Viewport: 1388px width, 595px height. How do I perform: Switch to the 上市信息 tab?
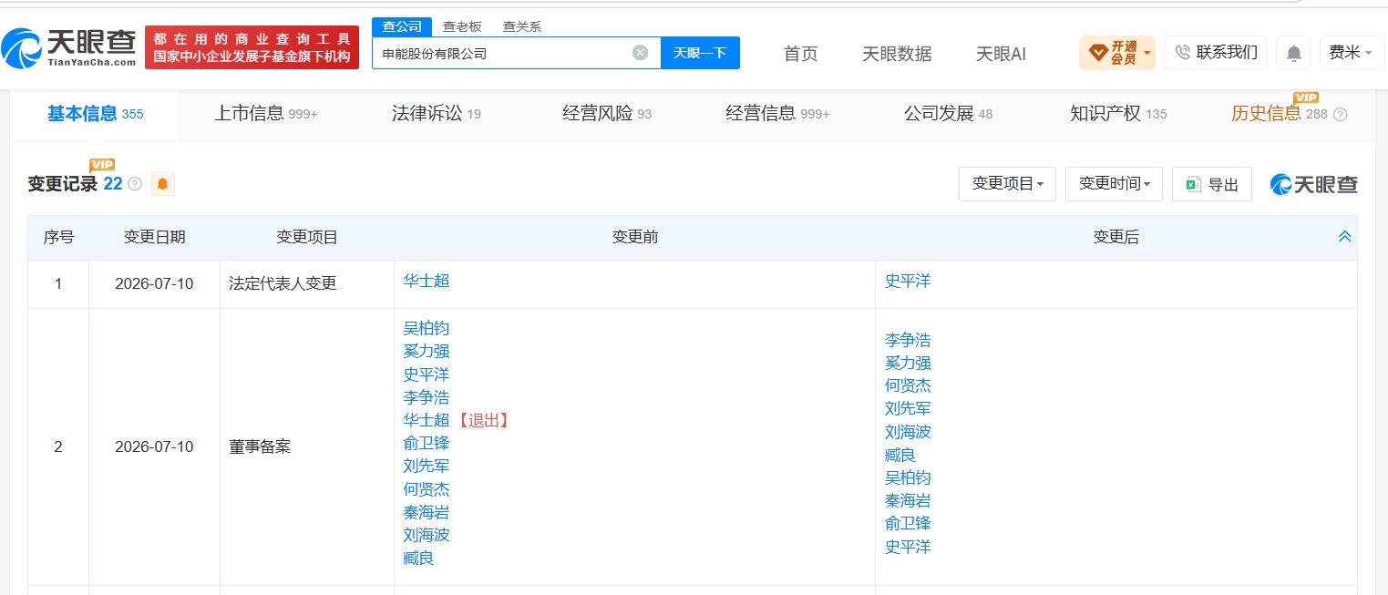tap(266, 114)
